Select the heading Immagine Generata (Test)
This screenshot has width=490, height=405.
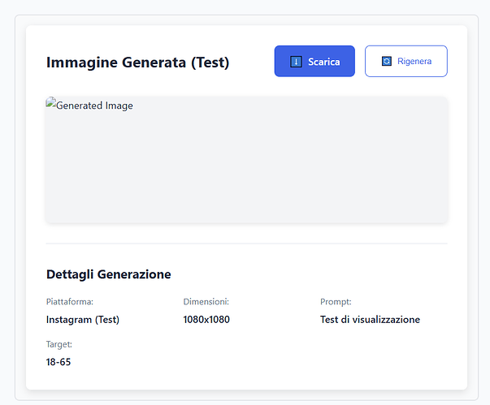click(x=138, y=62)
